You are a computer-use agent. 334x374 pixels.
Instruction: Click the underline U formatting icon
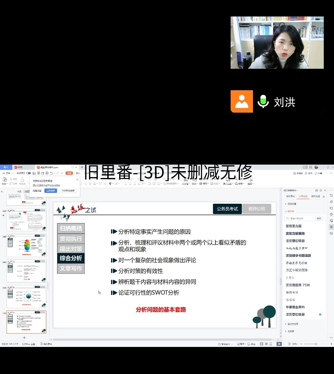(x=86, y=184)
